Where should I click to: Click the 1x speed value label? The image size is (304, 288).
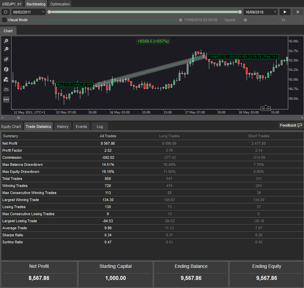(x=283, y=20)
